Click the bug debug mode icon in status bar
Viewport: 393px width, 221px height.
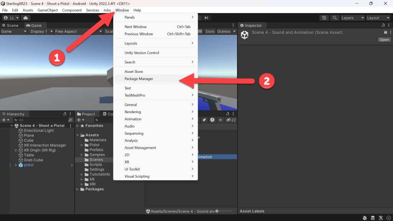pyautogui.click(x=365, y=218)
